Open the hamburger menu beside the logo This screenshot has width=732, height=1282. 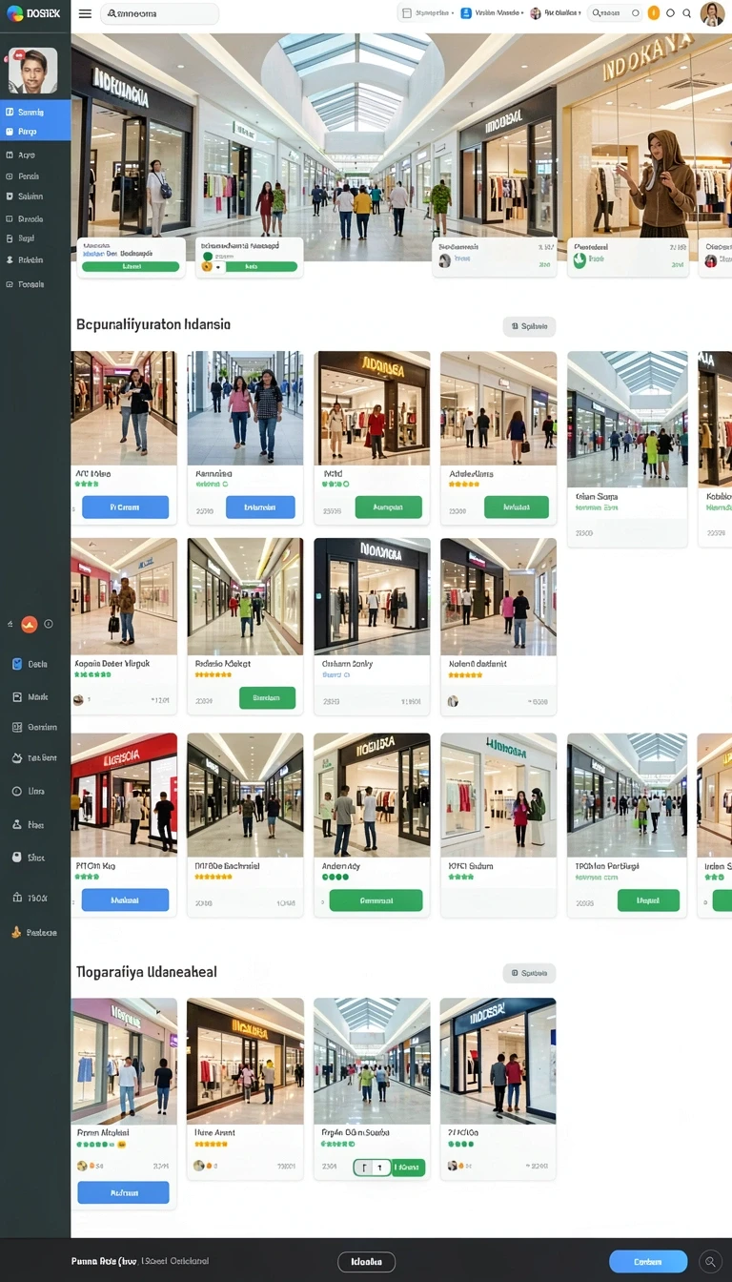click(85, 13)
